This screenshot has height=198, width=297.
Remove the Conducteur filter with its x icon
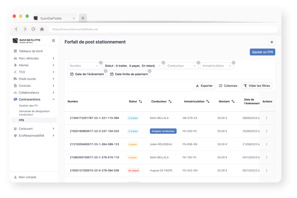(x=198, y=62)
